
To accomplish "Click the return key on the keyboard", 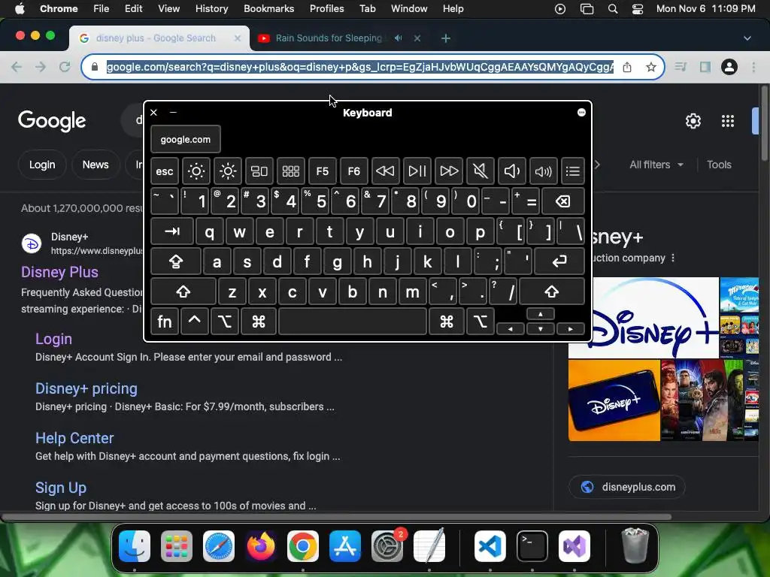I will click(x=559, y=261).
